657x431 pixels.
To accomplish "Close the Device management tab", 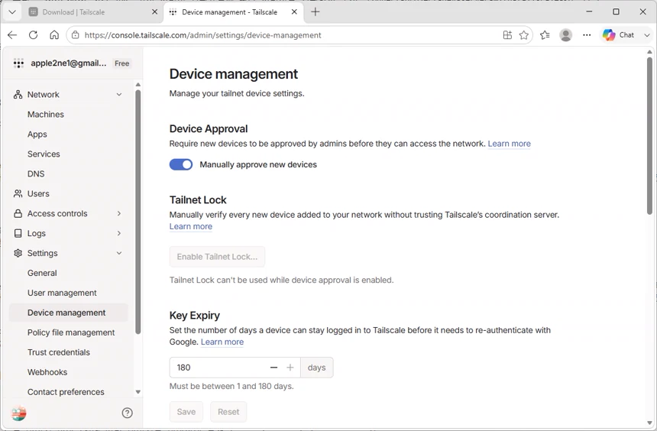I will click(x=294, y=11).
